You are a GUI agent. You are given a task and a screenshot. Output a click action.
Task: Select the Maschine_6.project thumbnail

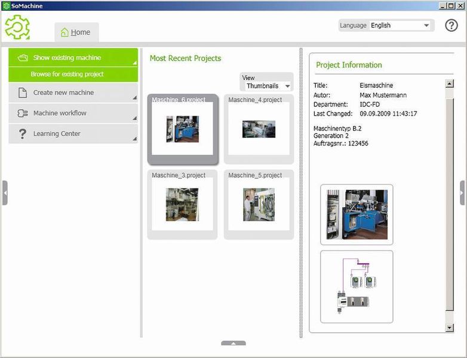click(183, 129)
